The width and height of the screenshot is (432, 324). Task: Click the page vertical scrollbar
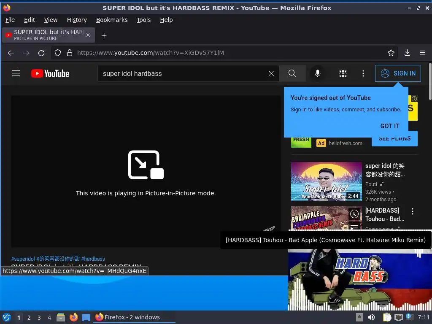tap(430, 81)
